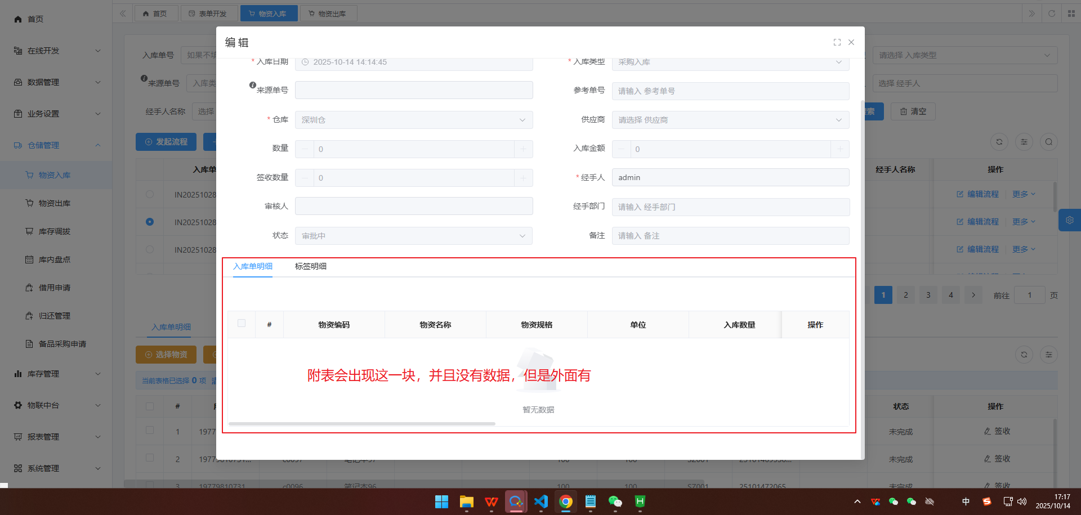
Task: Click the refresh icon in the top tab bar
Action: 1051,14
